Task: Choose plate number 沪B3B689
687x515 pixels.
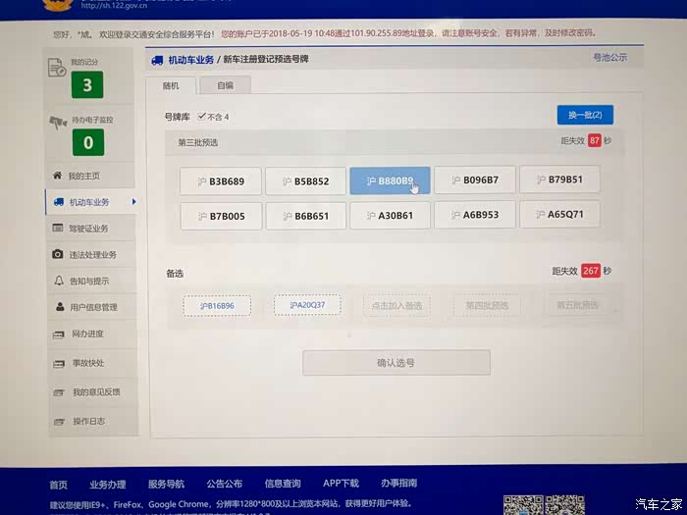Action: [x=221, y=181]
